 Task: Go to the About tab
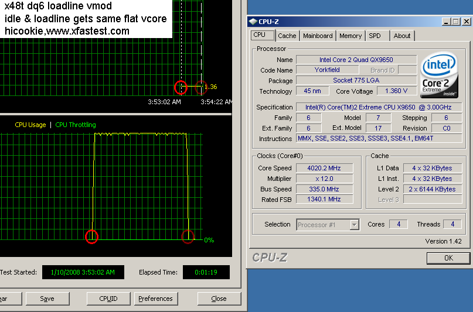(402, 36)
